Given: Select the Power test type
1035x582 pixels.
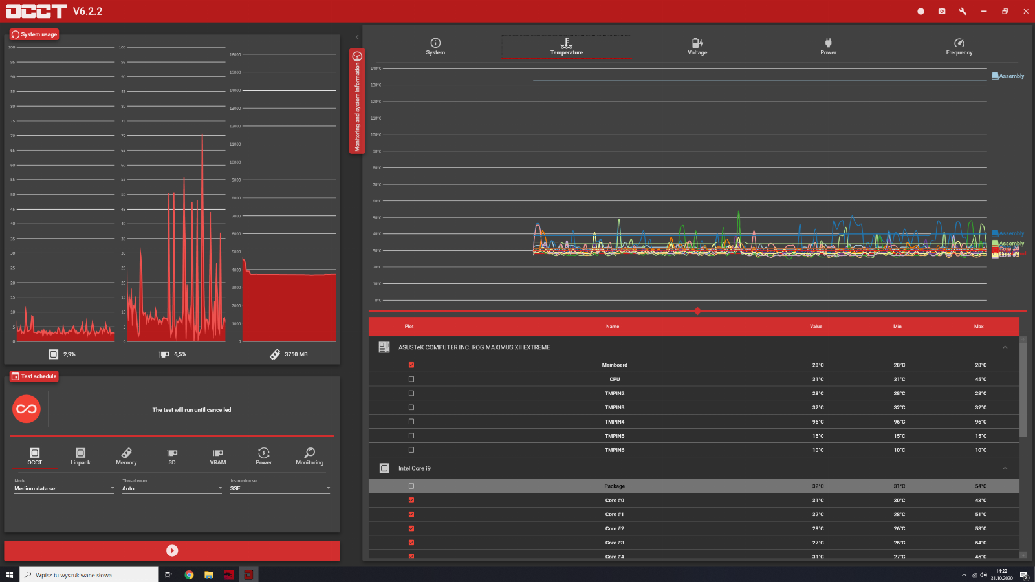Looking at the screenshot, I should pyautogui.click(x=264, y=457).
